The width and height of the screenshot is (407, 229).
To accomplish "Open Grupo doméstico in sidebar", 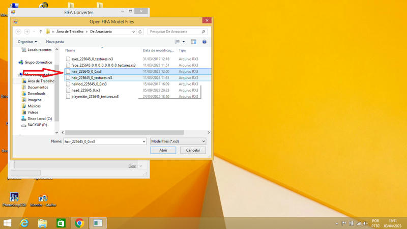I will 35,62.
